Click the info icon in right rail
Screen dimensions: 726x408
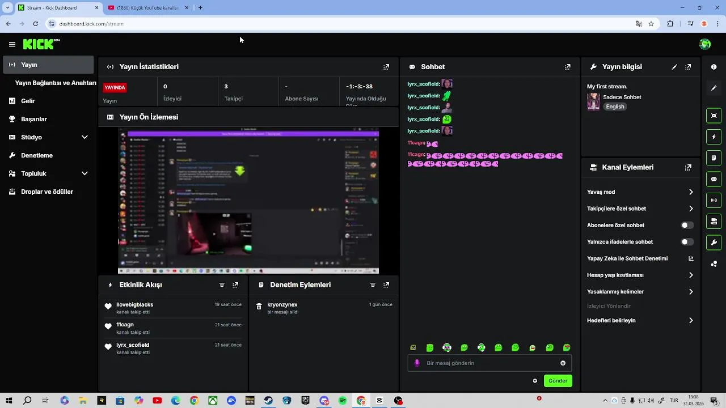coord(714,67)
